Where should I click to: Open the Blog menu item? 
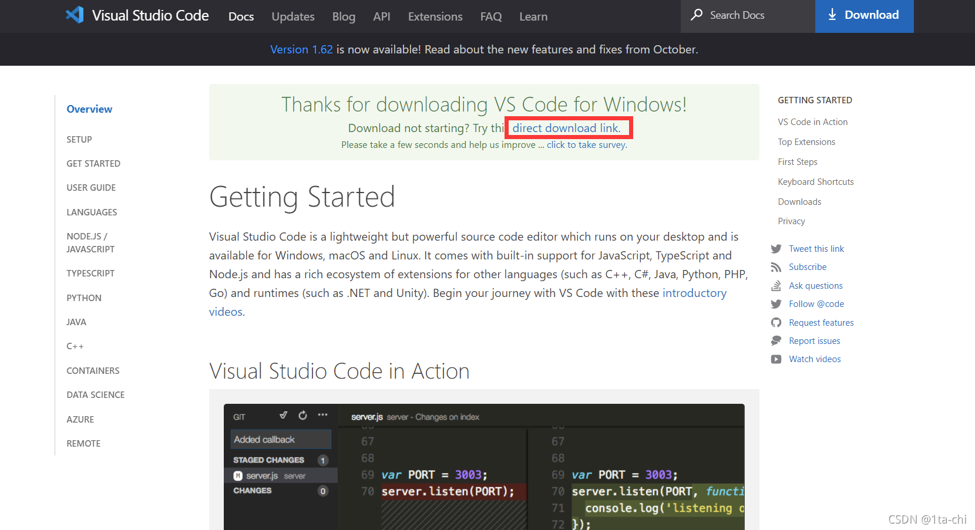[x=344, y=16]
